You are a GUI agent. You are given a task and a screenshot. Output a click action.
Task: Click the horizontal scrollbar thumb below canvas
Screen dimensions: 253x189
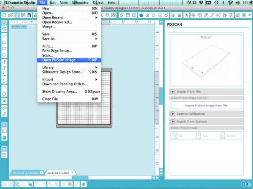click(80, 178)
